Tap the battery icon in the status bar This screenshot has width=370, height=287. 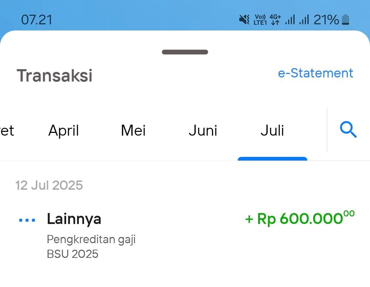(x=346, y=20)
